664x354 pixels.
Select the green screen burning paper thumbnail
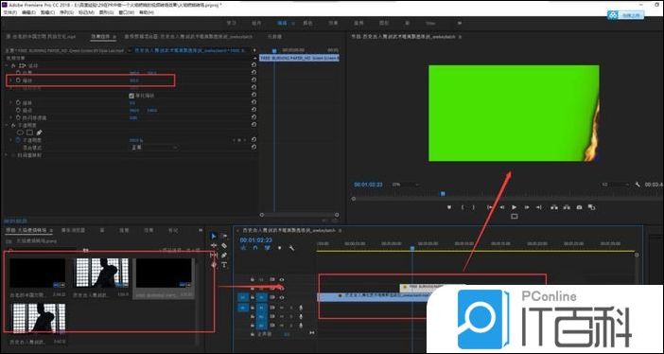[x=164, y=274]
